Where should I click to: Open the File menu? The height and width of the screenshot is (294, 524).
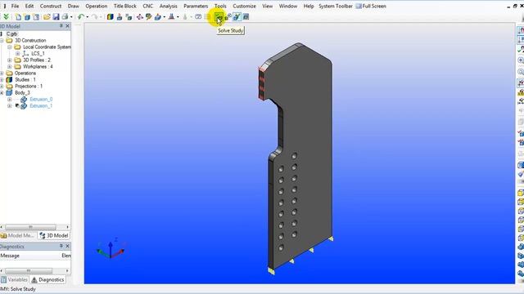pyautogui.click(x=15, y=6)
